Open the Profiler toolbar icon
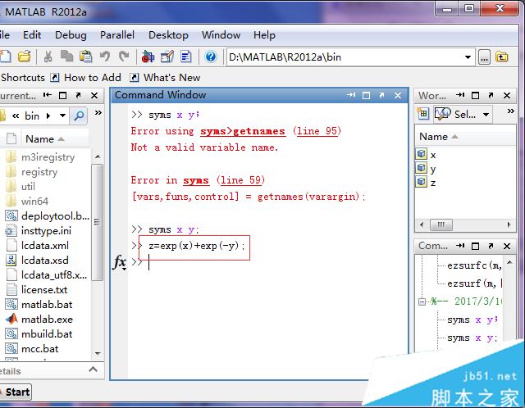Screen dimensions: 525x408 click(x=186, y=57)
